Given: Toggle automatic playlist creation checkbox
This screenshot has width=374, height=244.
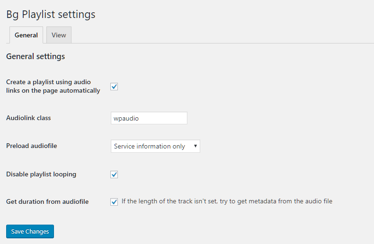Looking at the screenshot, I should tap(114, 87).
